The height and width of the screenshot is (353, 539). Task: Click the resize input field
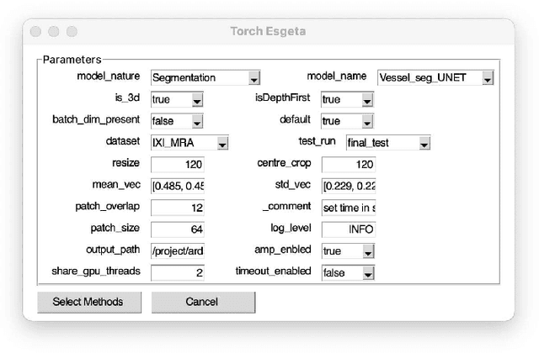coord(178,165)
